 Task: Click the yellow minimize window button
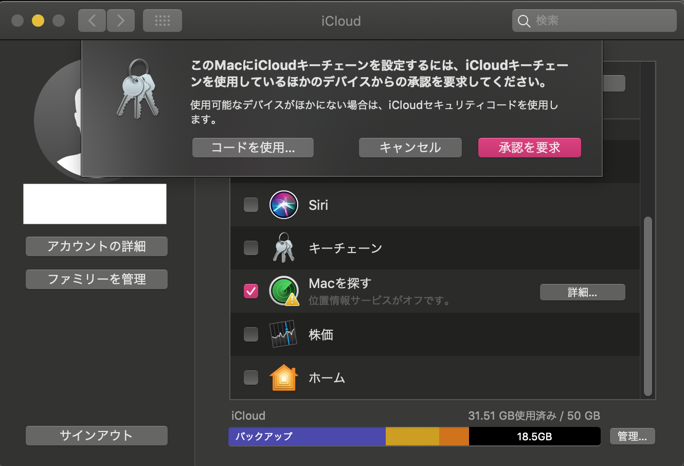(38, 21)
